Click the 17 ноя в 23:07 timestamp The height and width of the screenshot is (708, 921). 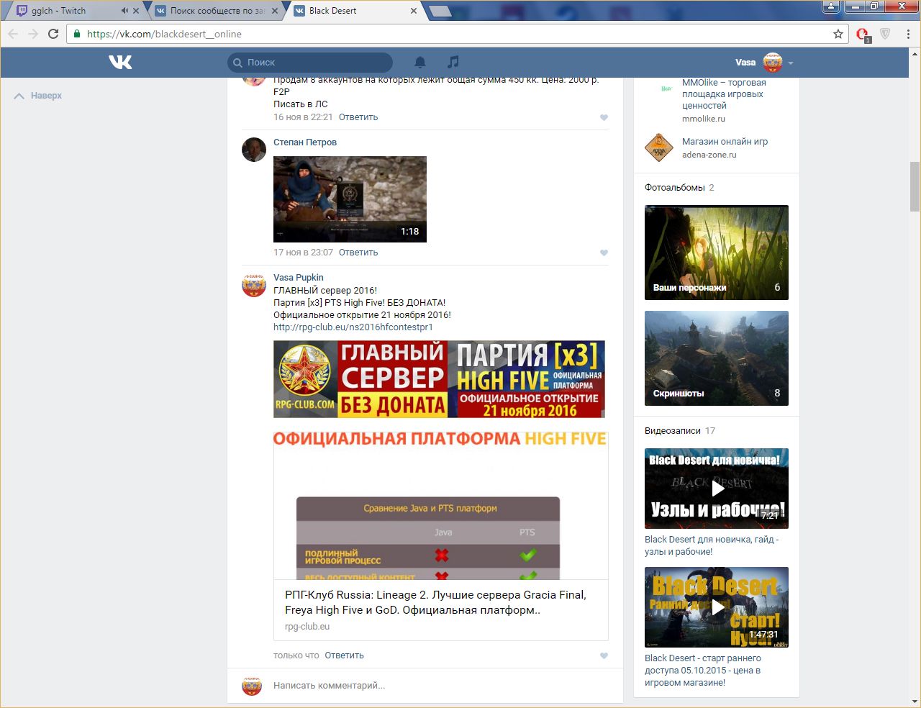(x=303, y=253)
